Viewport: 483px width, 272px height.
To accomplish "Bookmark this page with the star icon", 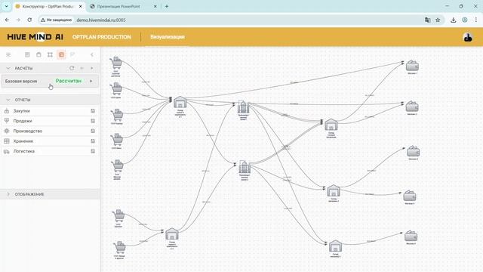I will pyautogui.click(x=438, y=20).
